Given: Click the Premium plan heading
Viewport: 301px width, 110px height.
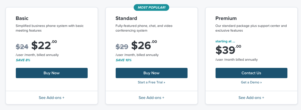Looking at the screenshot, I should [x=226, y=18].
